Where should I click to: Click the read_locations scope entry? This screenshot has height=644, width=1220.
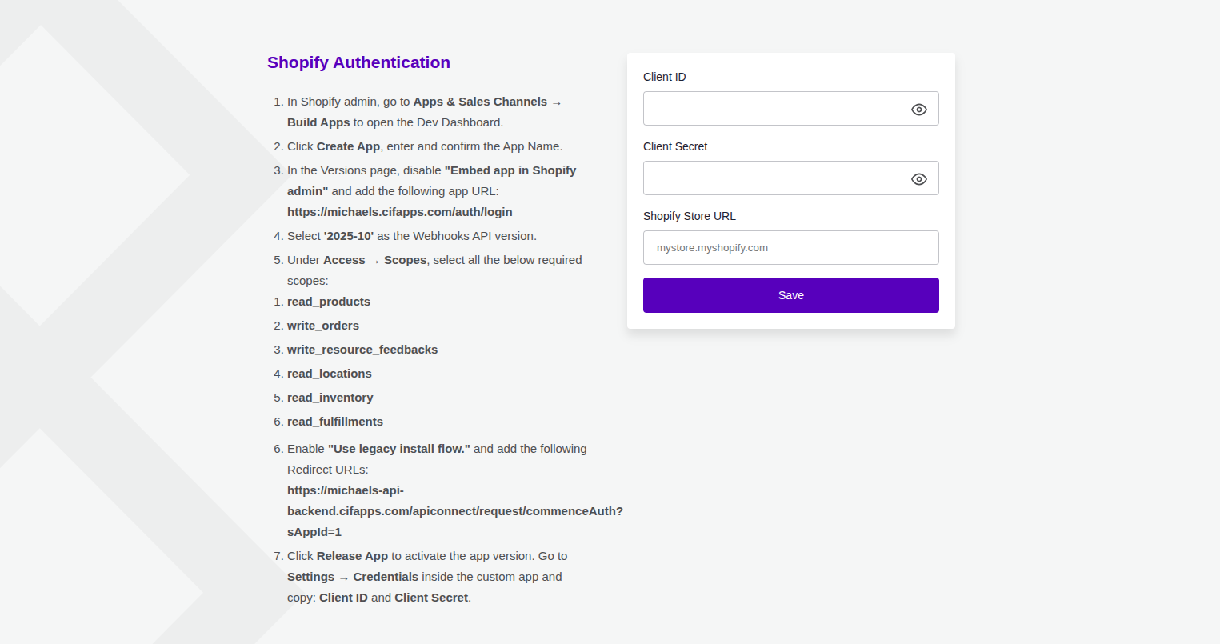(x=330, y=374)
